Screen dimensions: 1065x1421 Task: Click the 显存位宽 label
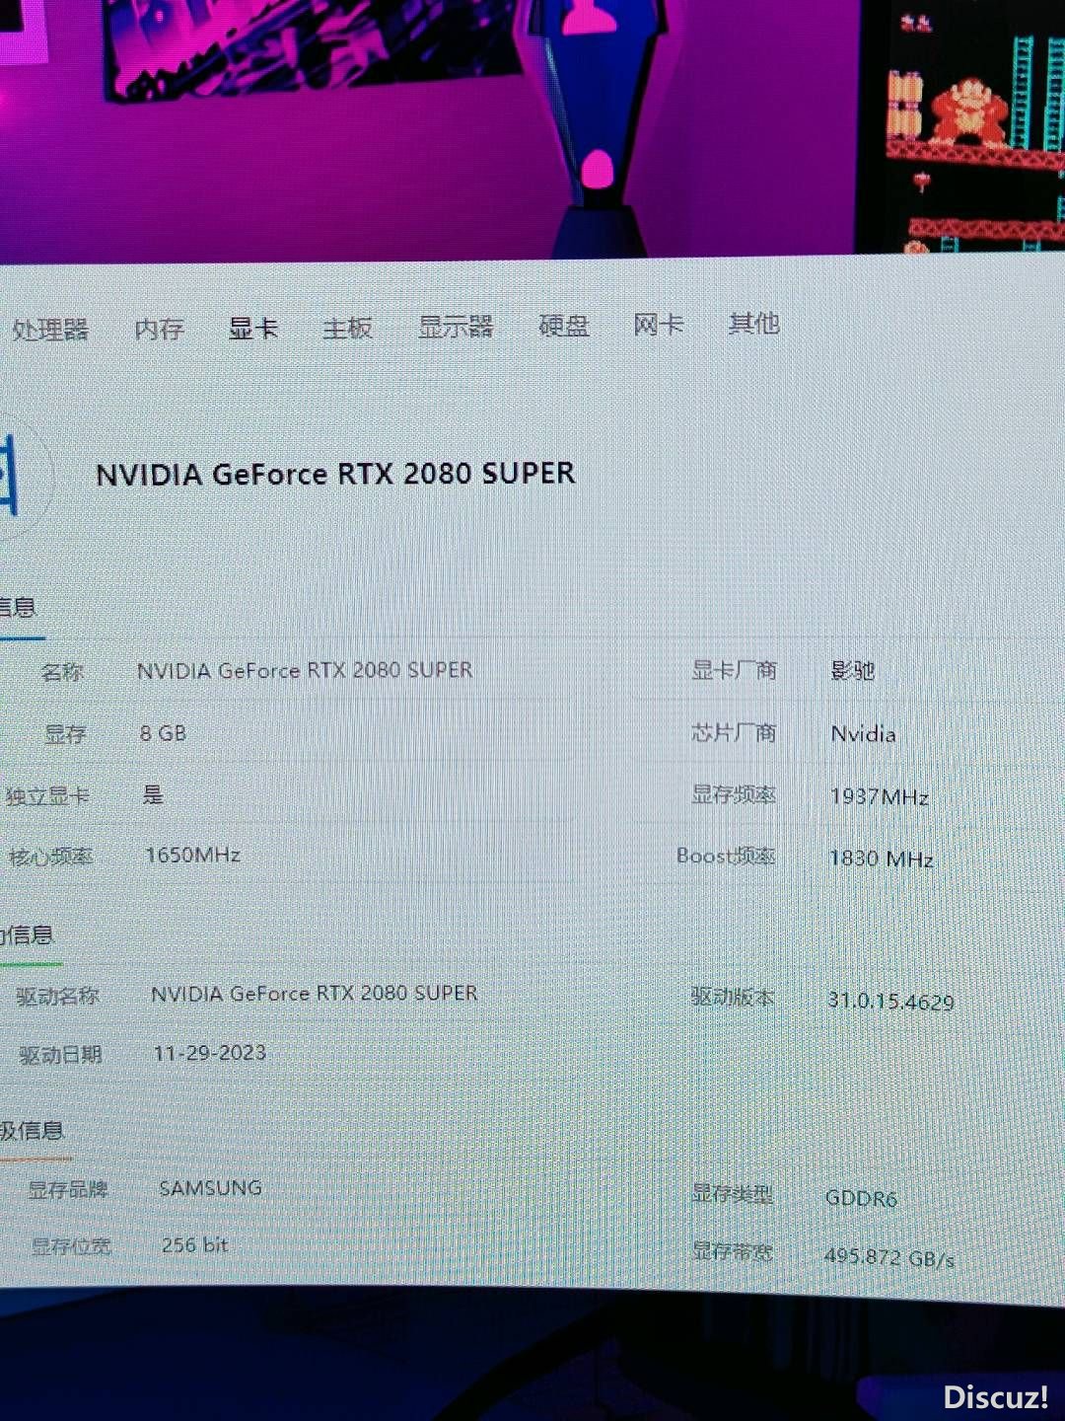pyautogui.click(x=71, y=1246)
